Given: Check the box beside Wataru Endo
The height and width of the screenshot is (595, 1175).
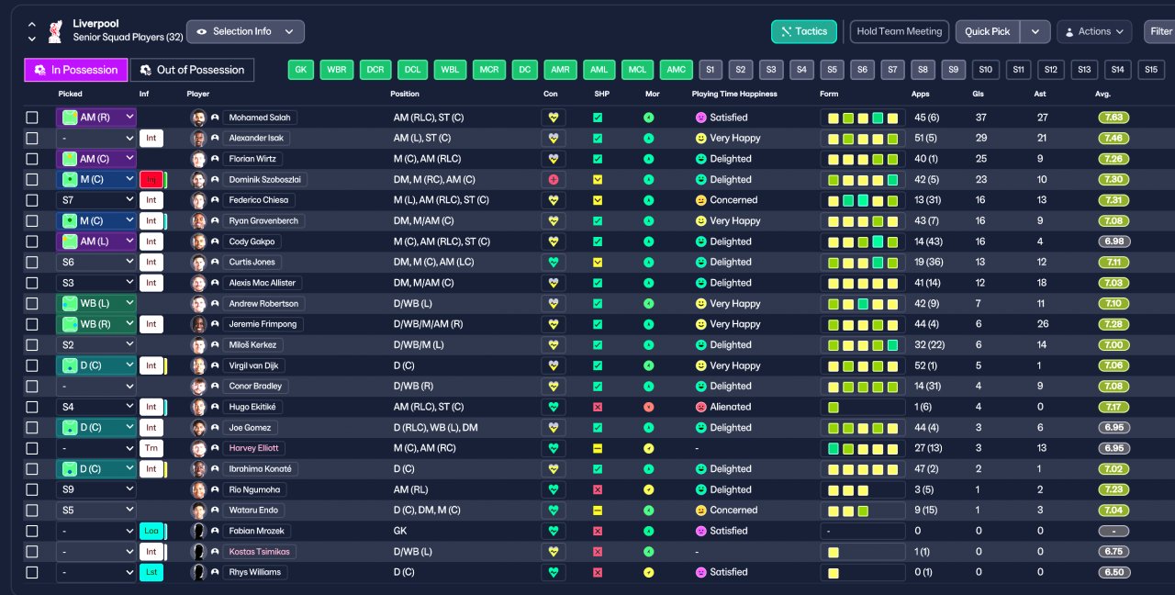Looking at the screenshot, I should pos(32,511).
